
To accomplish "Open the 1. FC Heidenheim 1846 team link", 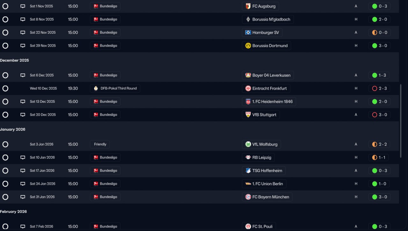I will 272,101.
